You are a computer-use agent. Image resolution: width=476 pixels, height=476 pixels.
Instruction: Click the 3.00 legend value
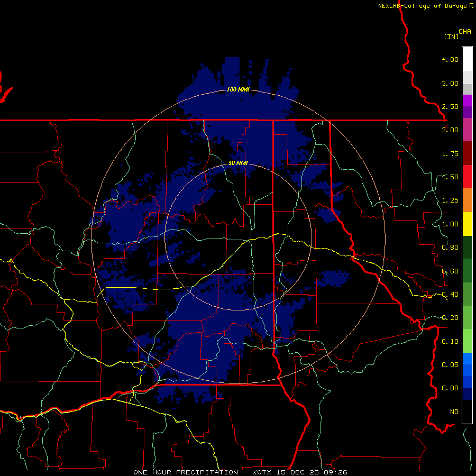coord(450,83)
